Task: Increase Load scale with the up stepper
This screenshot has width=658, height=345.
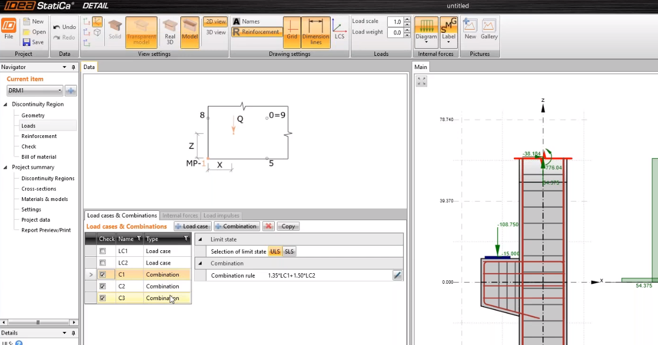Action: point(406,19)
